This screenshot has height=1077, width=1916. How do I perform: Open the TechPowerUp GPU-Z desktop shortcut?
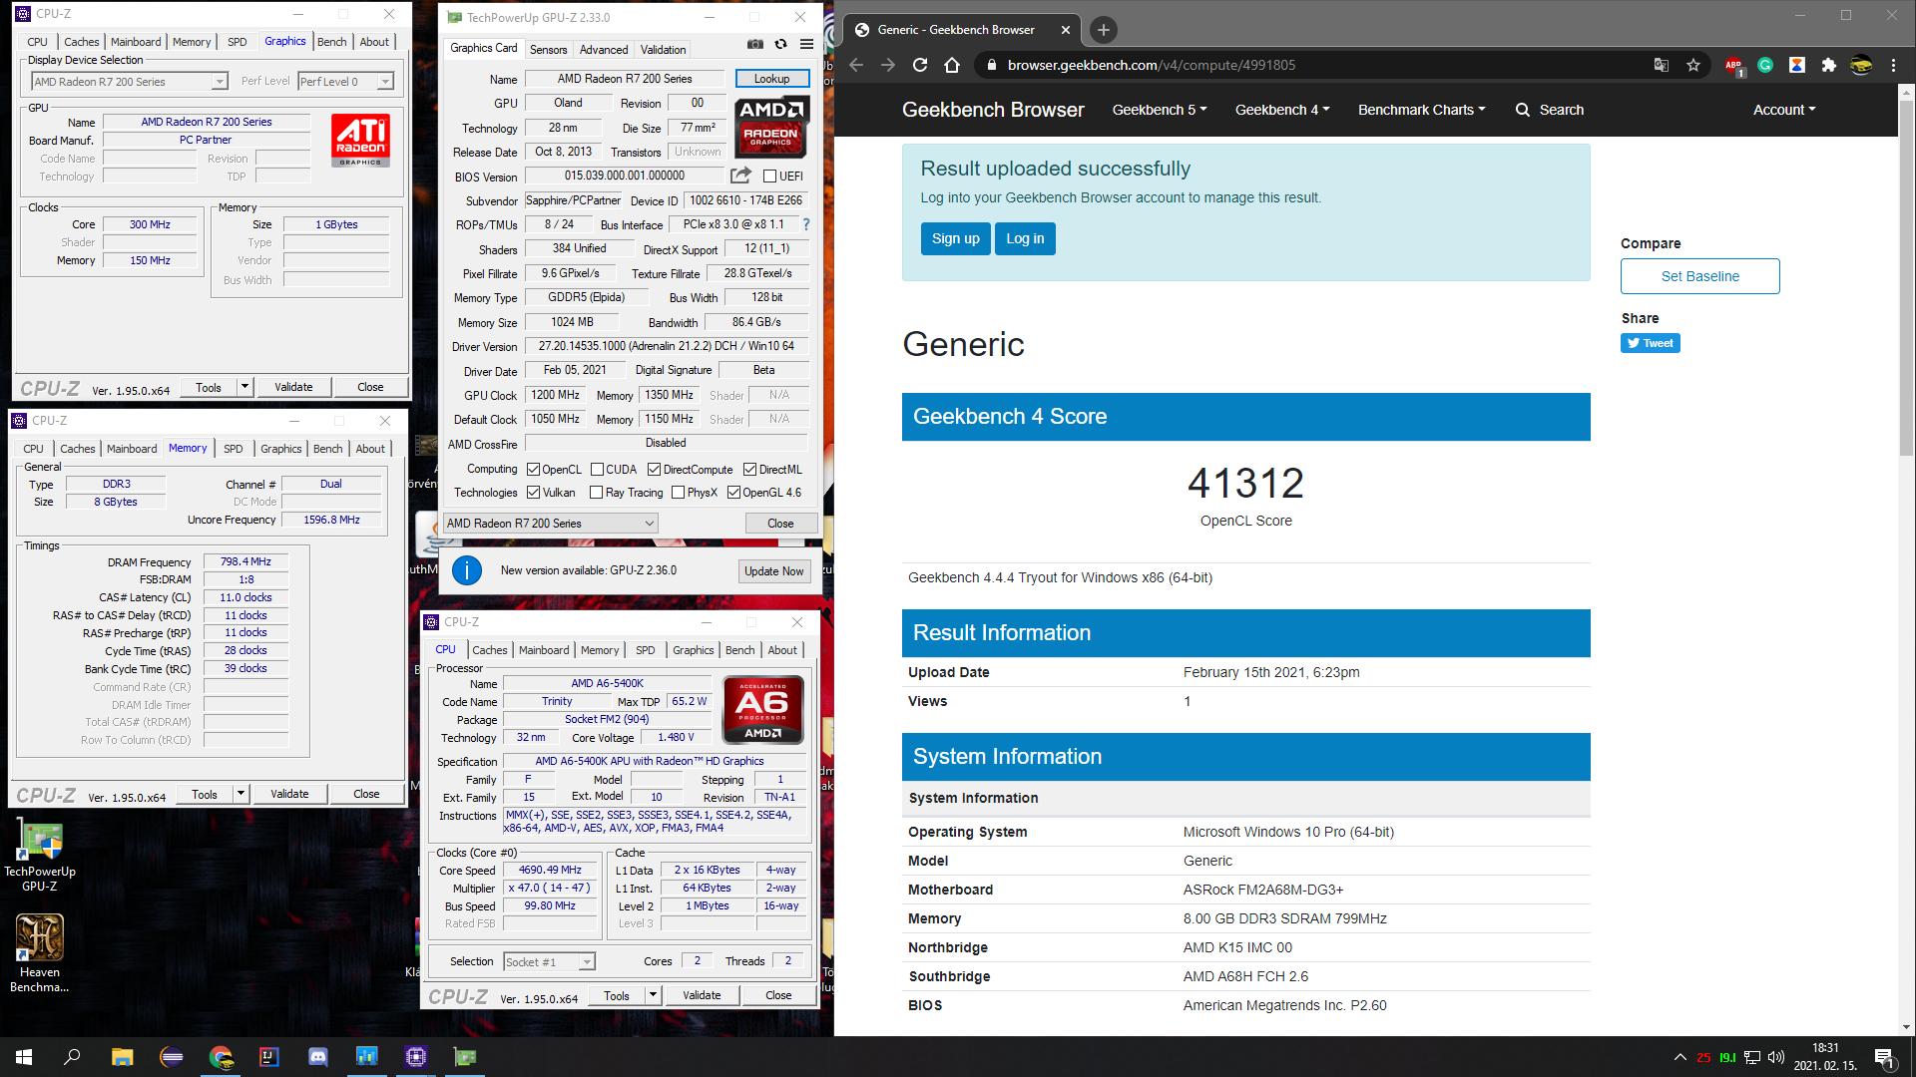coord(40,857)
